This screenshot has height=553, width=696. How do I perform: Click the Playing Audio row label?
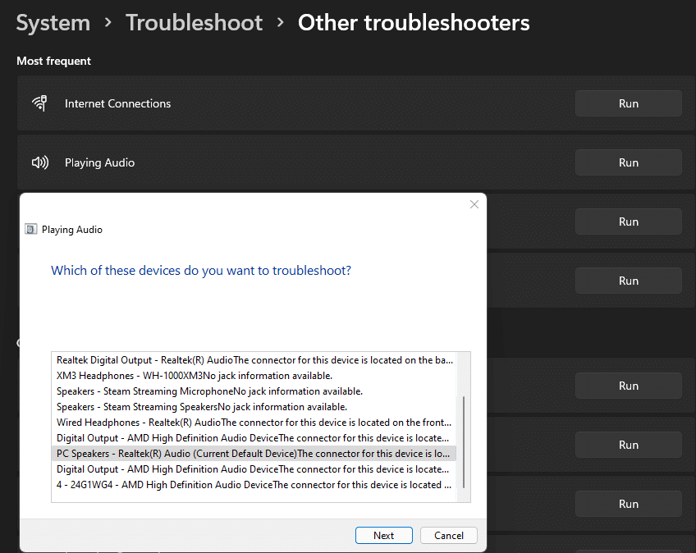tap(99, 162)
